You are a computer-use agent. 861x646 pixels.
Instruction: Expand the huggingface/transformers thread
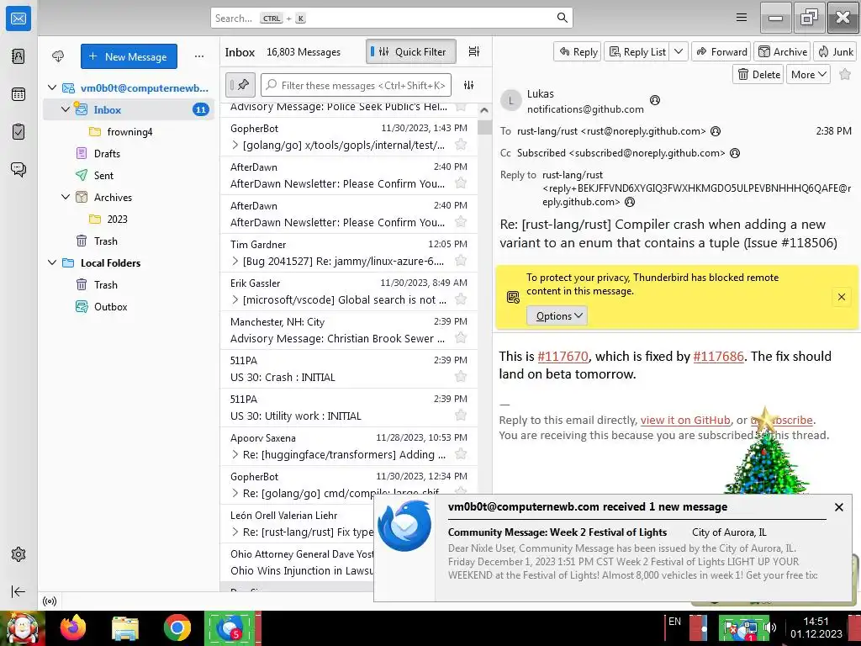point(235,454)
